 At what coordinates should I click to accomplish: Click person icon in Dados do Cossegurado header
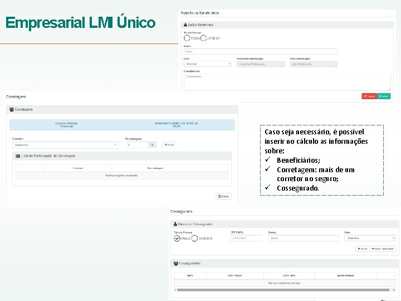click(x=175, y=224)
